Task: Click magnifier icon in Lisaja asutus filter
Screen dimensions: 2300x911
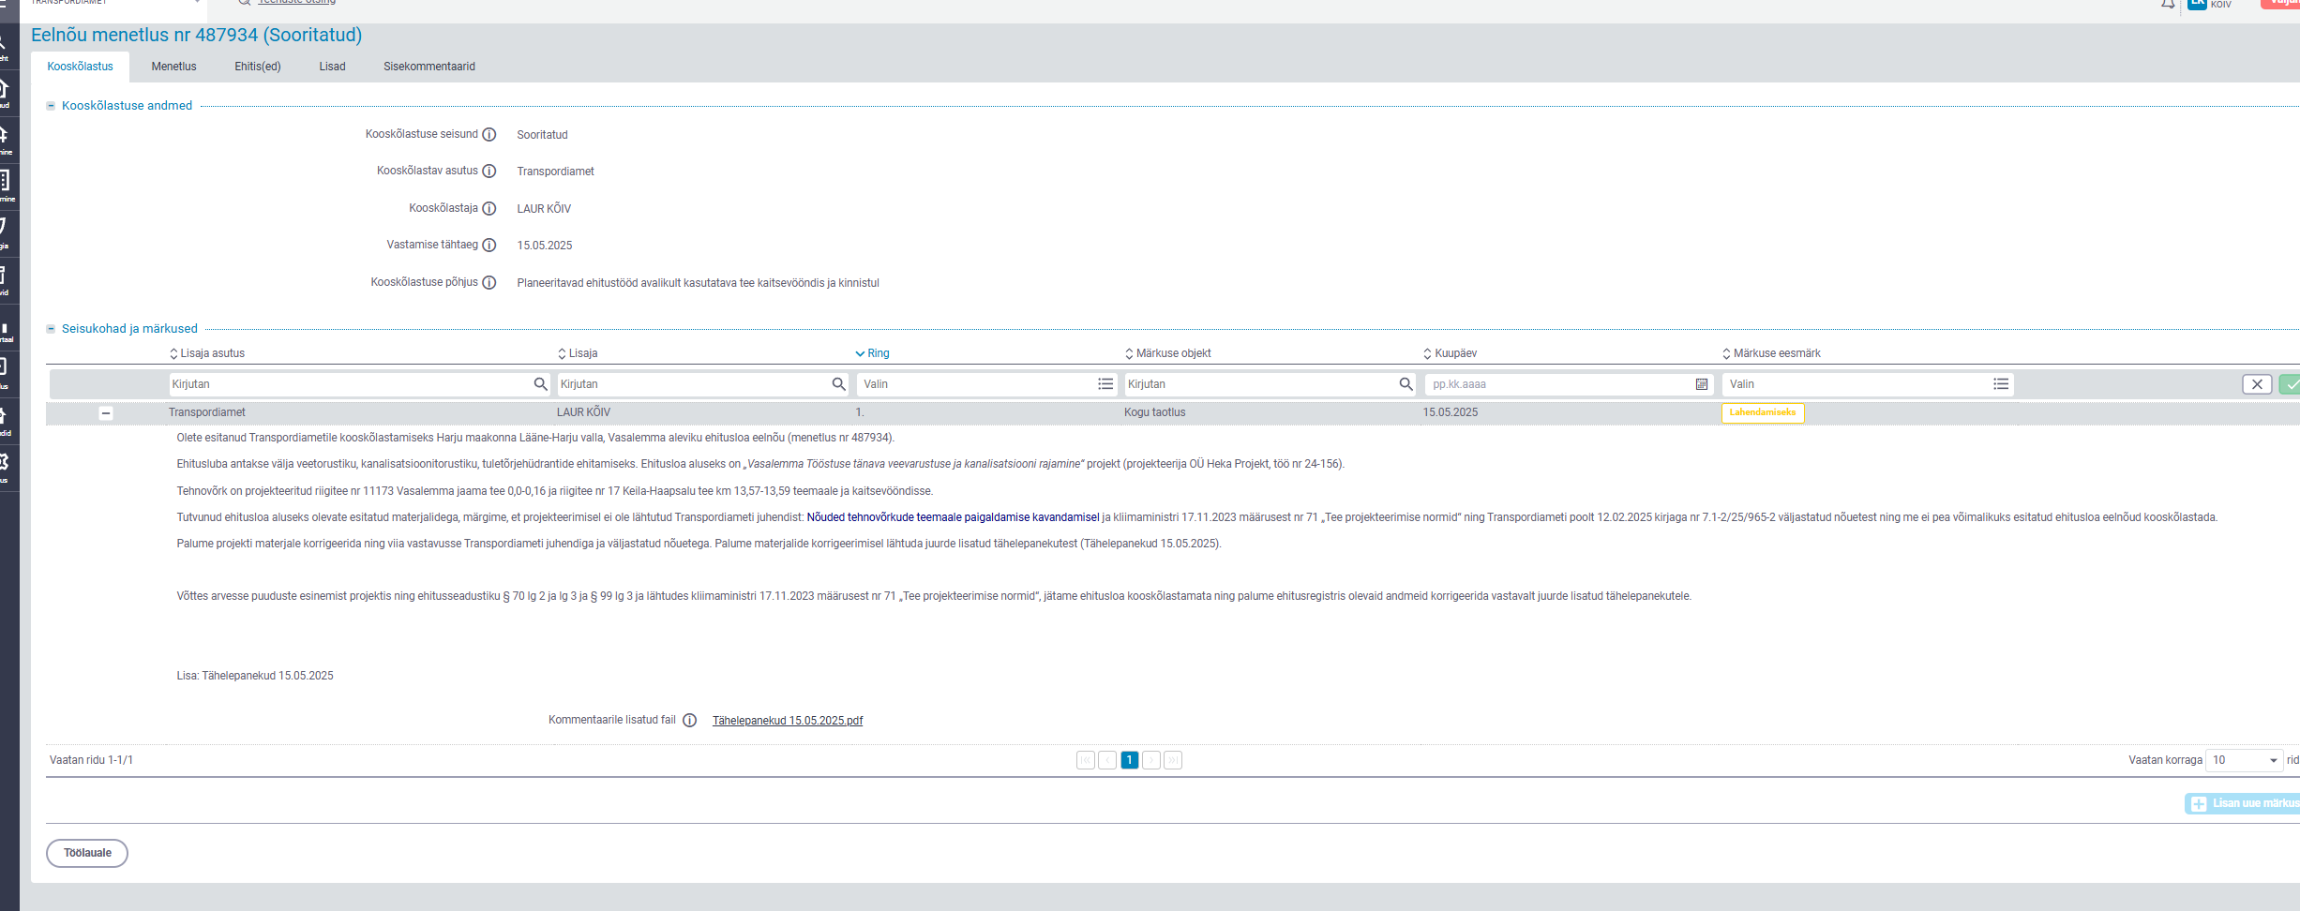Action: [x=540, y=384]
